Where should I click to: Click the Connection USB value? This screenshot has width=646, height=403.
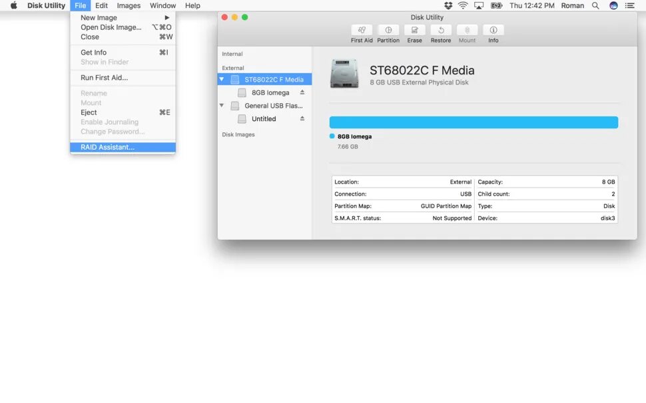(466, 194)
